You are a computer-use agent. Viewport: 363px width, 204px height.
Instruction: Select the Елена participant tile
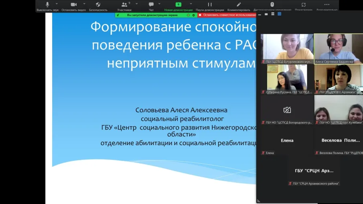click(x=287, y=140)
